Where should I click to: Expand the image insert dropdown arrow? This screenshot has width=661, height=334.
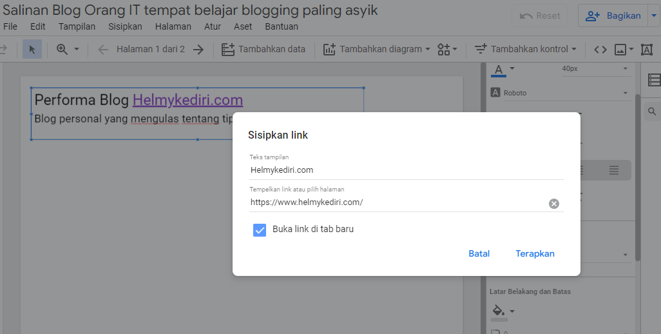pos(631,50)
